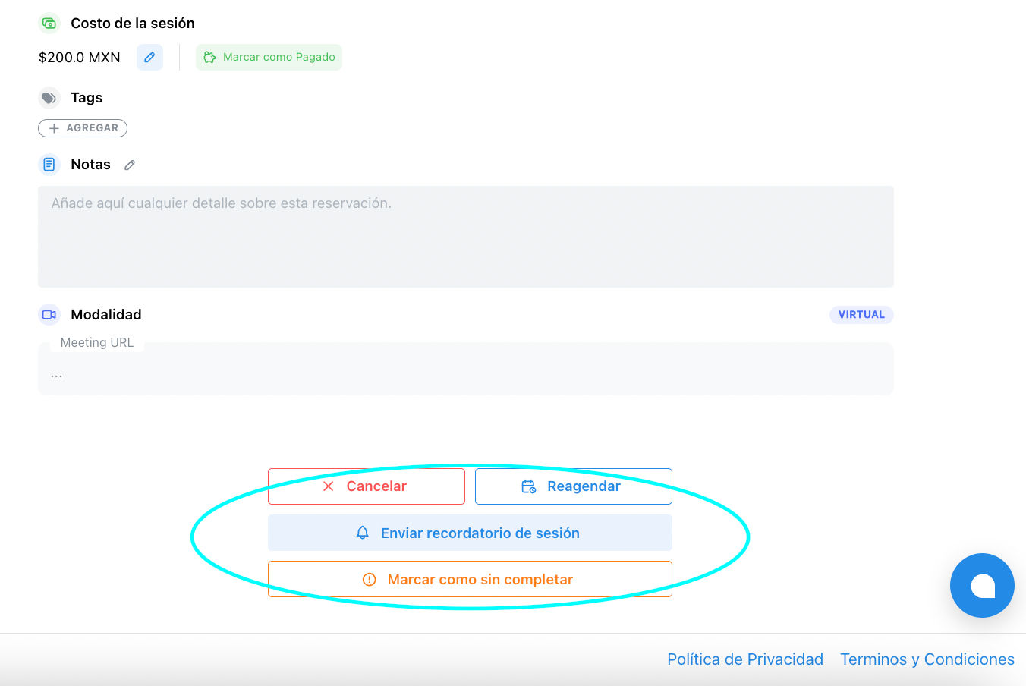The image size is (1026, 686).
Task: Edit notes using the pencil beside Notas
Action: click(130, 165)
